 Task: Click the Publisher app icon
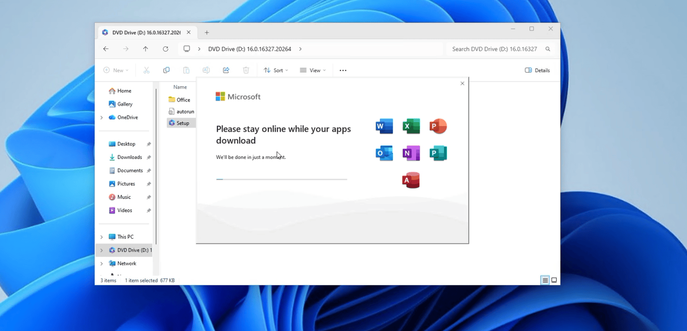438,153
